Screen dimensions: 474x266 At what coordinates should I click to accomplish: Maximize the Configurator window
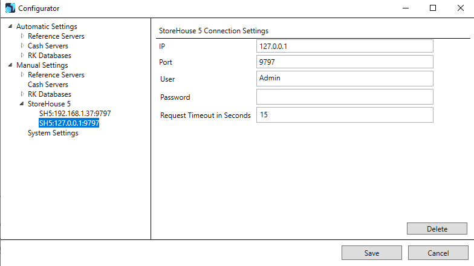click(x=433, y=8)
